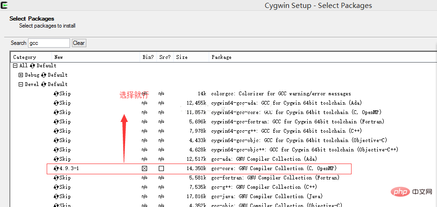437x207 pixels.
Task: Click the New column header
Action: [x=96, y=57]
